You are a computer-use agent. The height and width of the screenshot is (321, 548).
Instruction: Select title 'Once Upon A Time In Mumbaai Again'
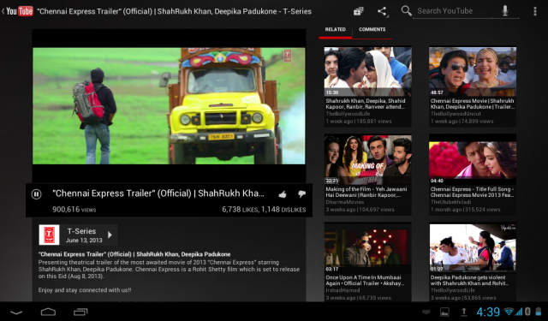365,280
